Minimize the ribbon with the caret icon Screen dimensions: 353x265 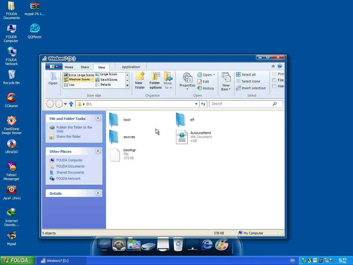coord(273,66)
